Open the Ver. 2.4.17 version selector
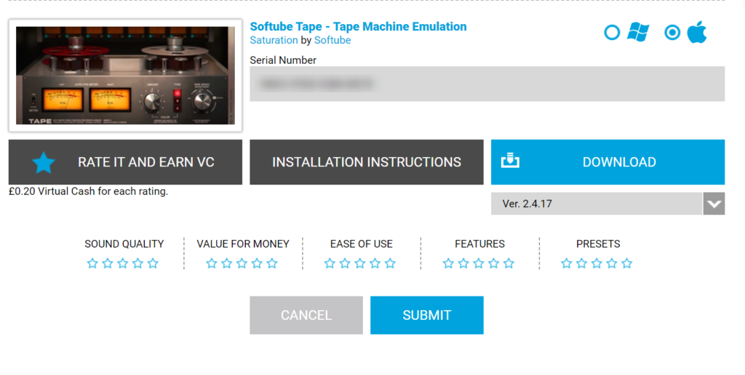This screenshot has width=745, height=375. [597, 204]
